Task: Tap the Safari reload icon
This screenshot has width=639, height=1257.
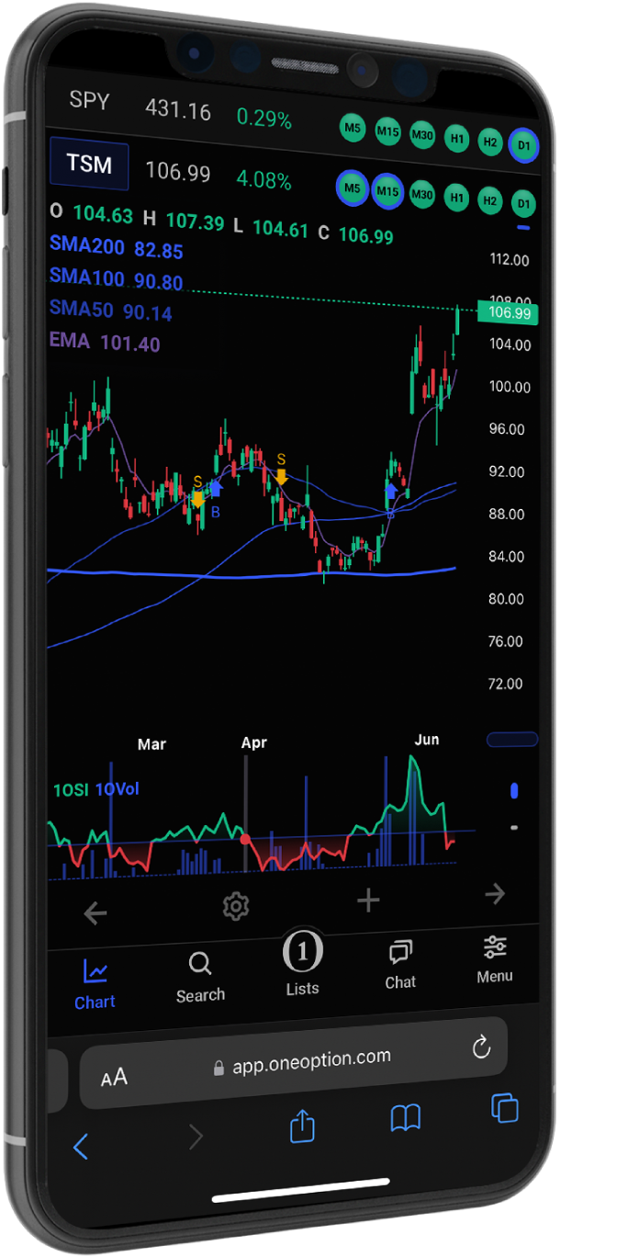Action: click(480, 1047)
